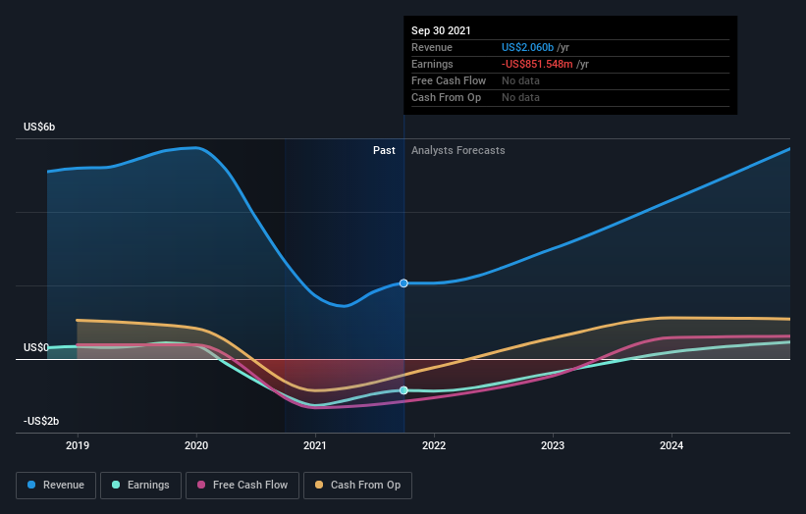Click the 2022 x-axis label
The height and width of the screenshot is (514, 806).
coord(434,445)
